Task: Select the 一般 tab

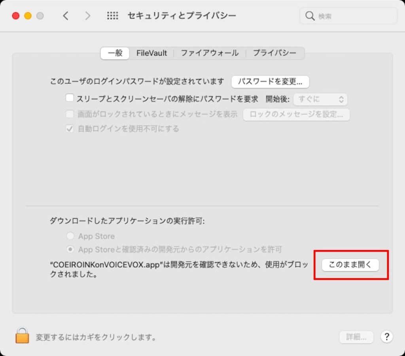Action: pyautogui.click(x=115, y=53)
